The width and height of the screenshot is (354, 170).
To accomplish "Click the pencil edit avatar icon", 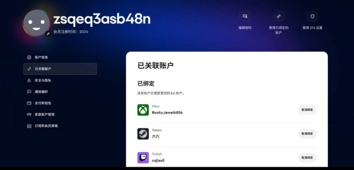I will pos(48,33).
